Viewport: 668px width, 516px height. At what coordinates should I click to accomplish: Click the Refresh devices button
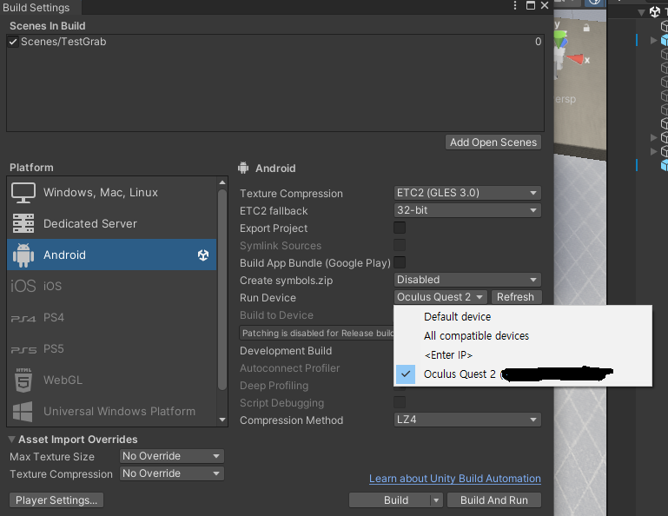pyautogui.click(x=516, y=296)
